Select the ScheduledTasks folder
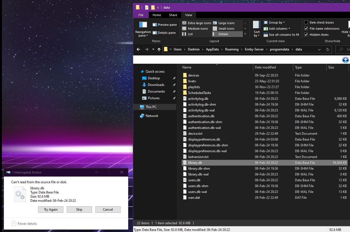 click(199, 93)
